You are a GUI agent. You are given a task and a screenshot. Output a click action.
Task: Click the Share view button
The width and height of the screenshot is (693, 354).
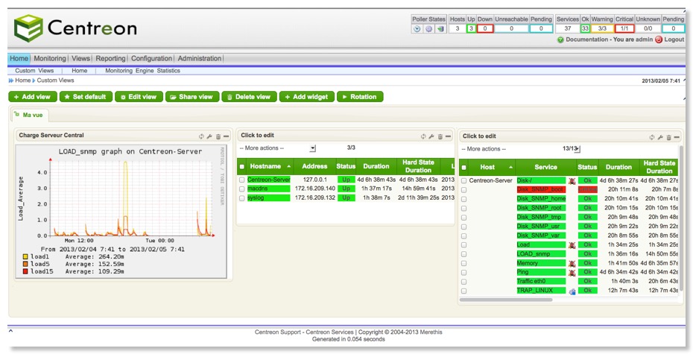[192, 97]
